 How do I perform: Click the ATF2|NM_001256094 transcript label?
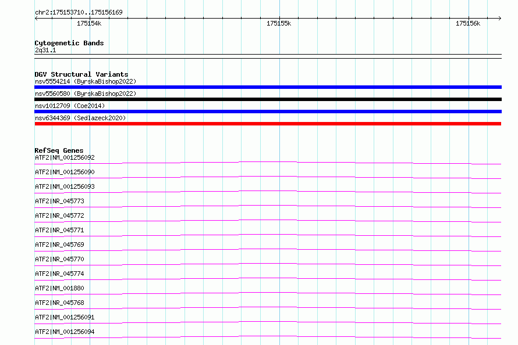[x=65, y=332]
